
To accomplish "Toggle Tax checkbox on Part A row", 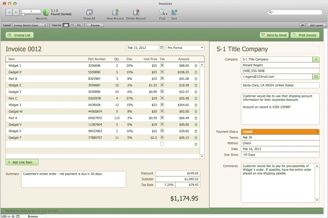I will pyautogui.click(x=162, y=118).
